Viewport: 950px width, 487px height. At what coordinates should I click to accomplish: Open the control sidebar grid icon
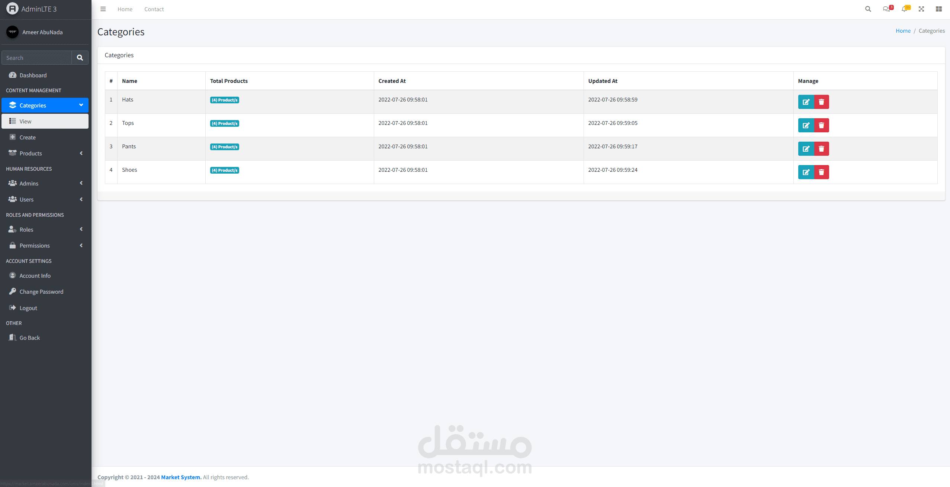pyautogui.click(x=938, y=9)
